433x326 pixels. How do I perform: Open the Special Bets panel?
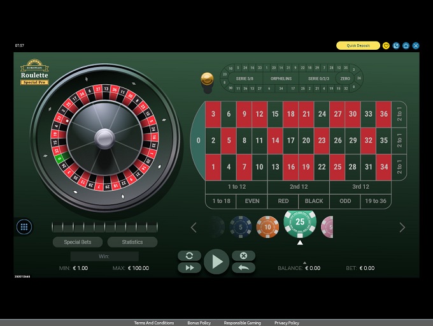click(x=78, y=242)
